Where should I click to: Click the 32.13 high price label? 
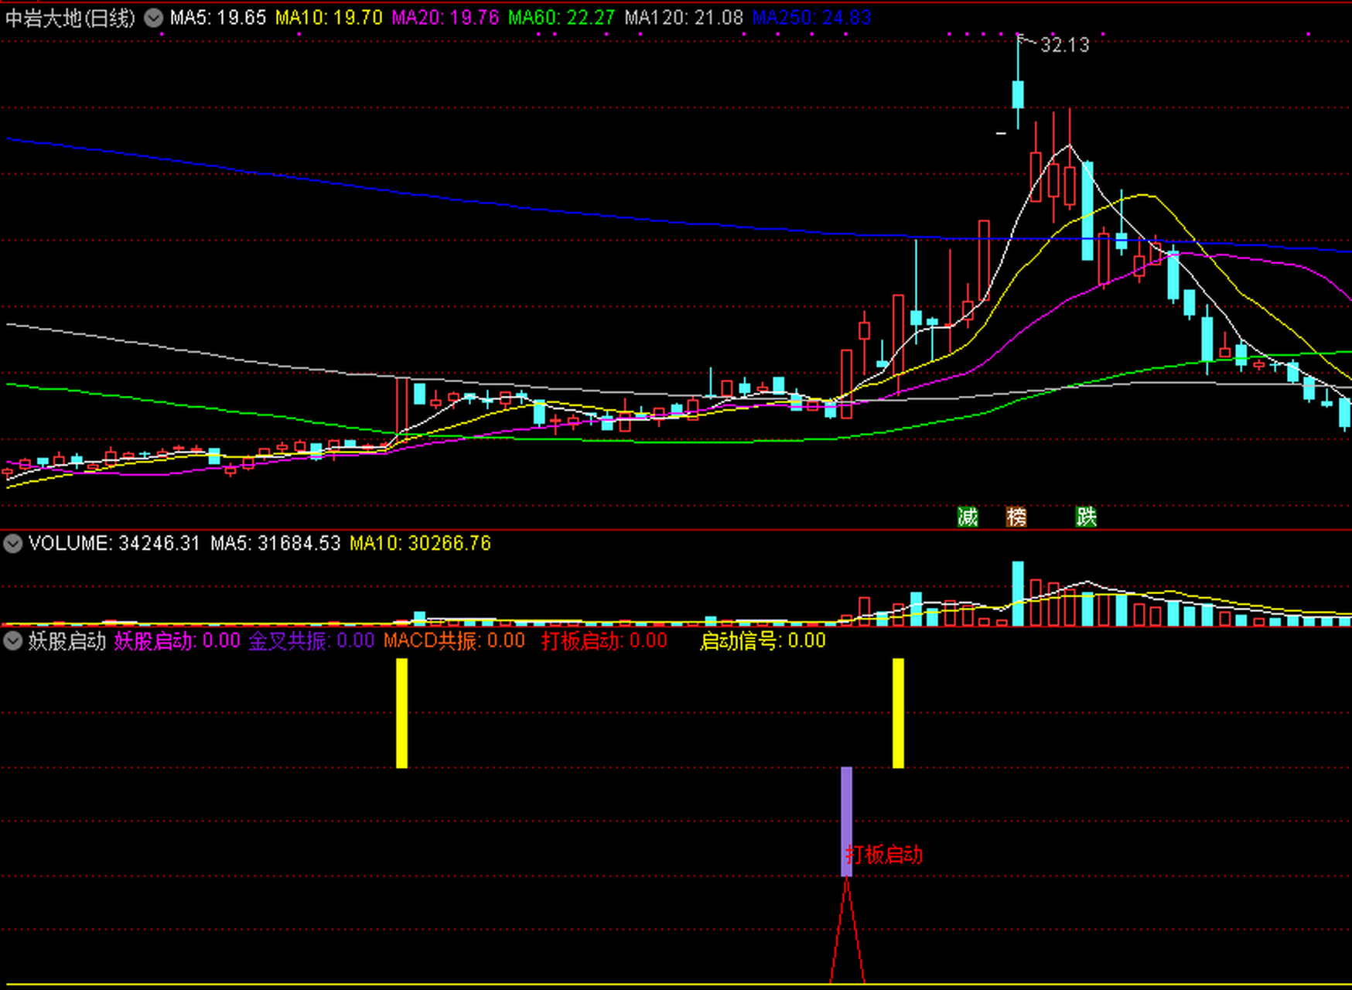coord(1064,45)
